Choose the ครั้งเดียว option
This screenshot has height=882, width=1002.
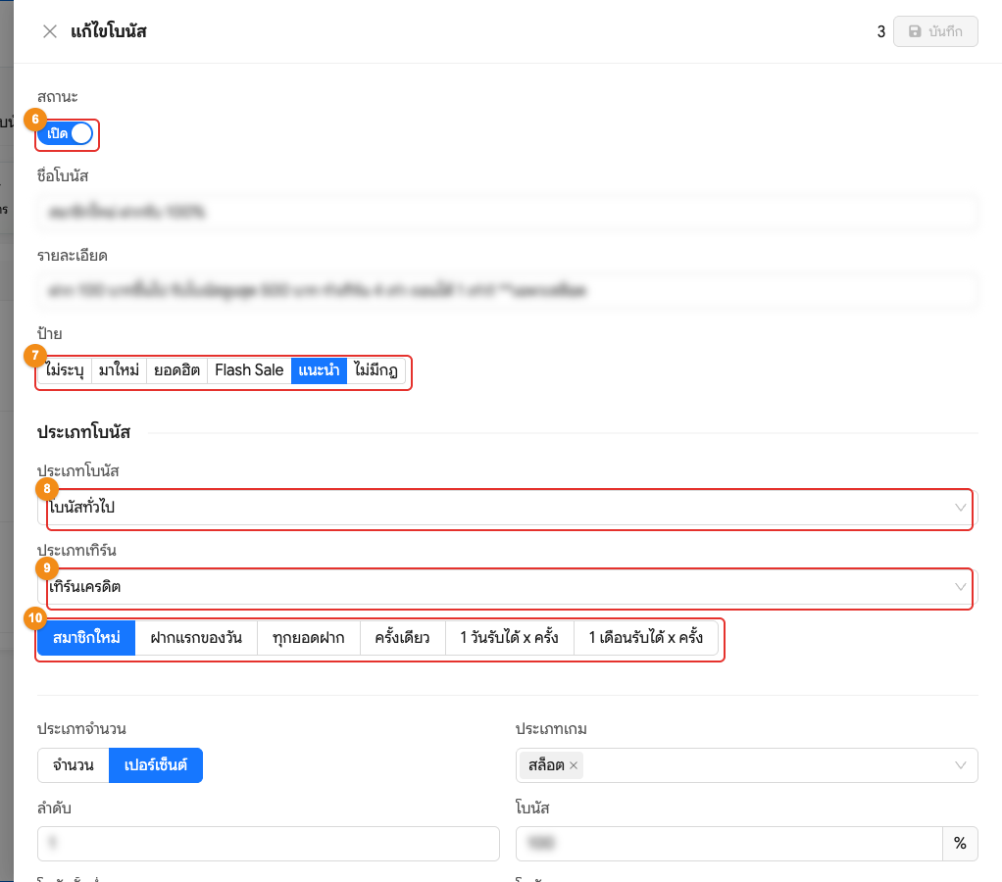coord(403,638)
